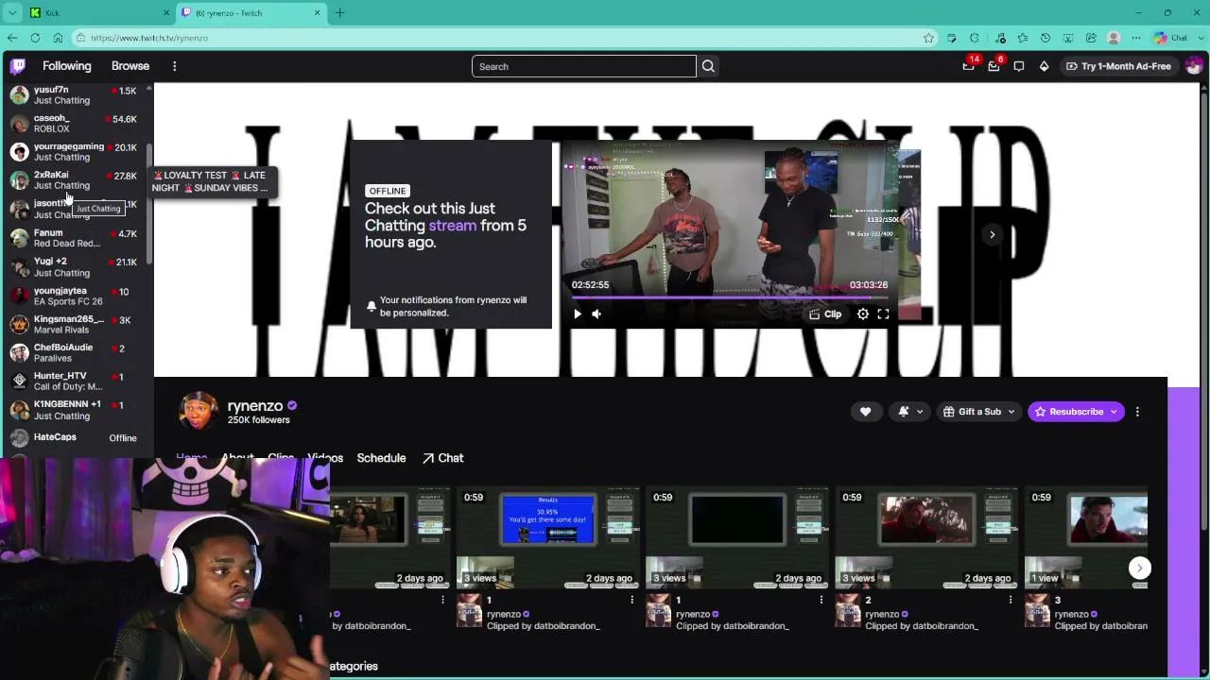
Task: Open notification bell dropdown for rynenzo
Action: tap(909, 412)
